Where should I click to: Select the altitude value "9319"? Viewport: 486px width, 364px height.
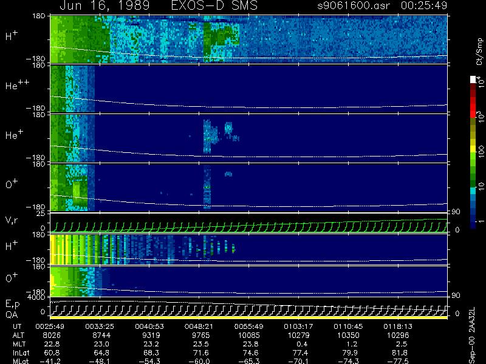click(x=151, y=335)
